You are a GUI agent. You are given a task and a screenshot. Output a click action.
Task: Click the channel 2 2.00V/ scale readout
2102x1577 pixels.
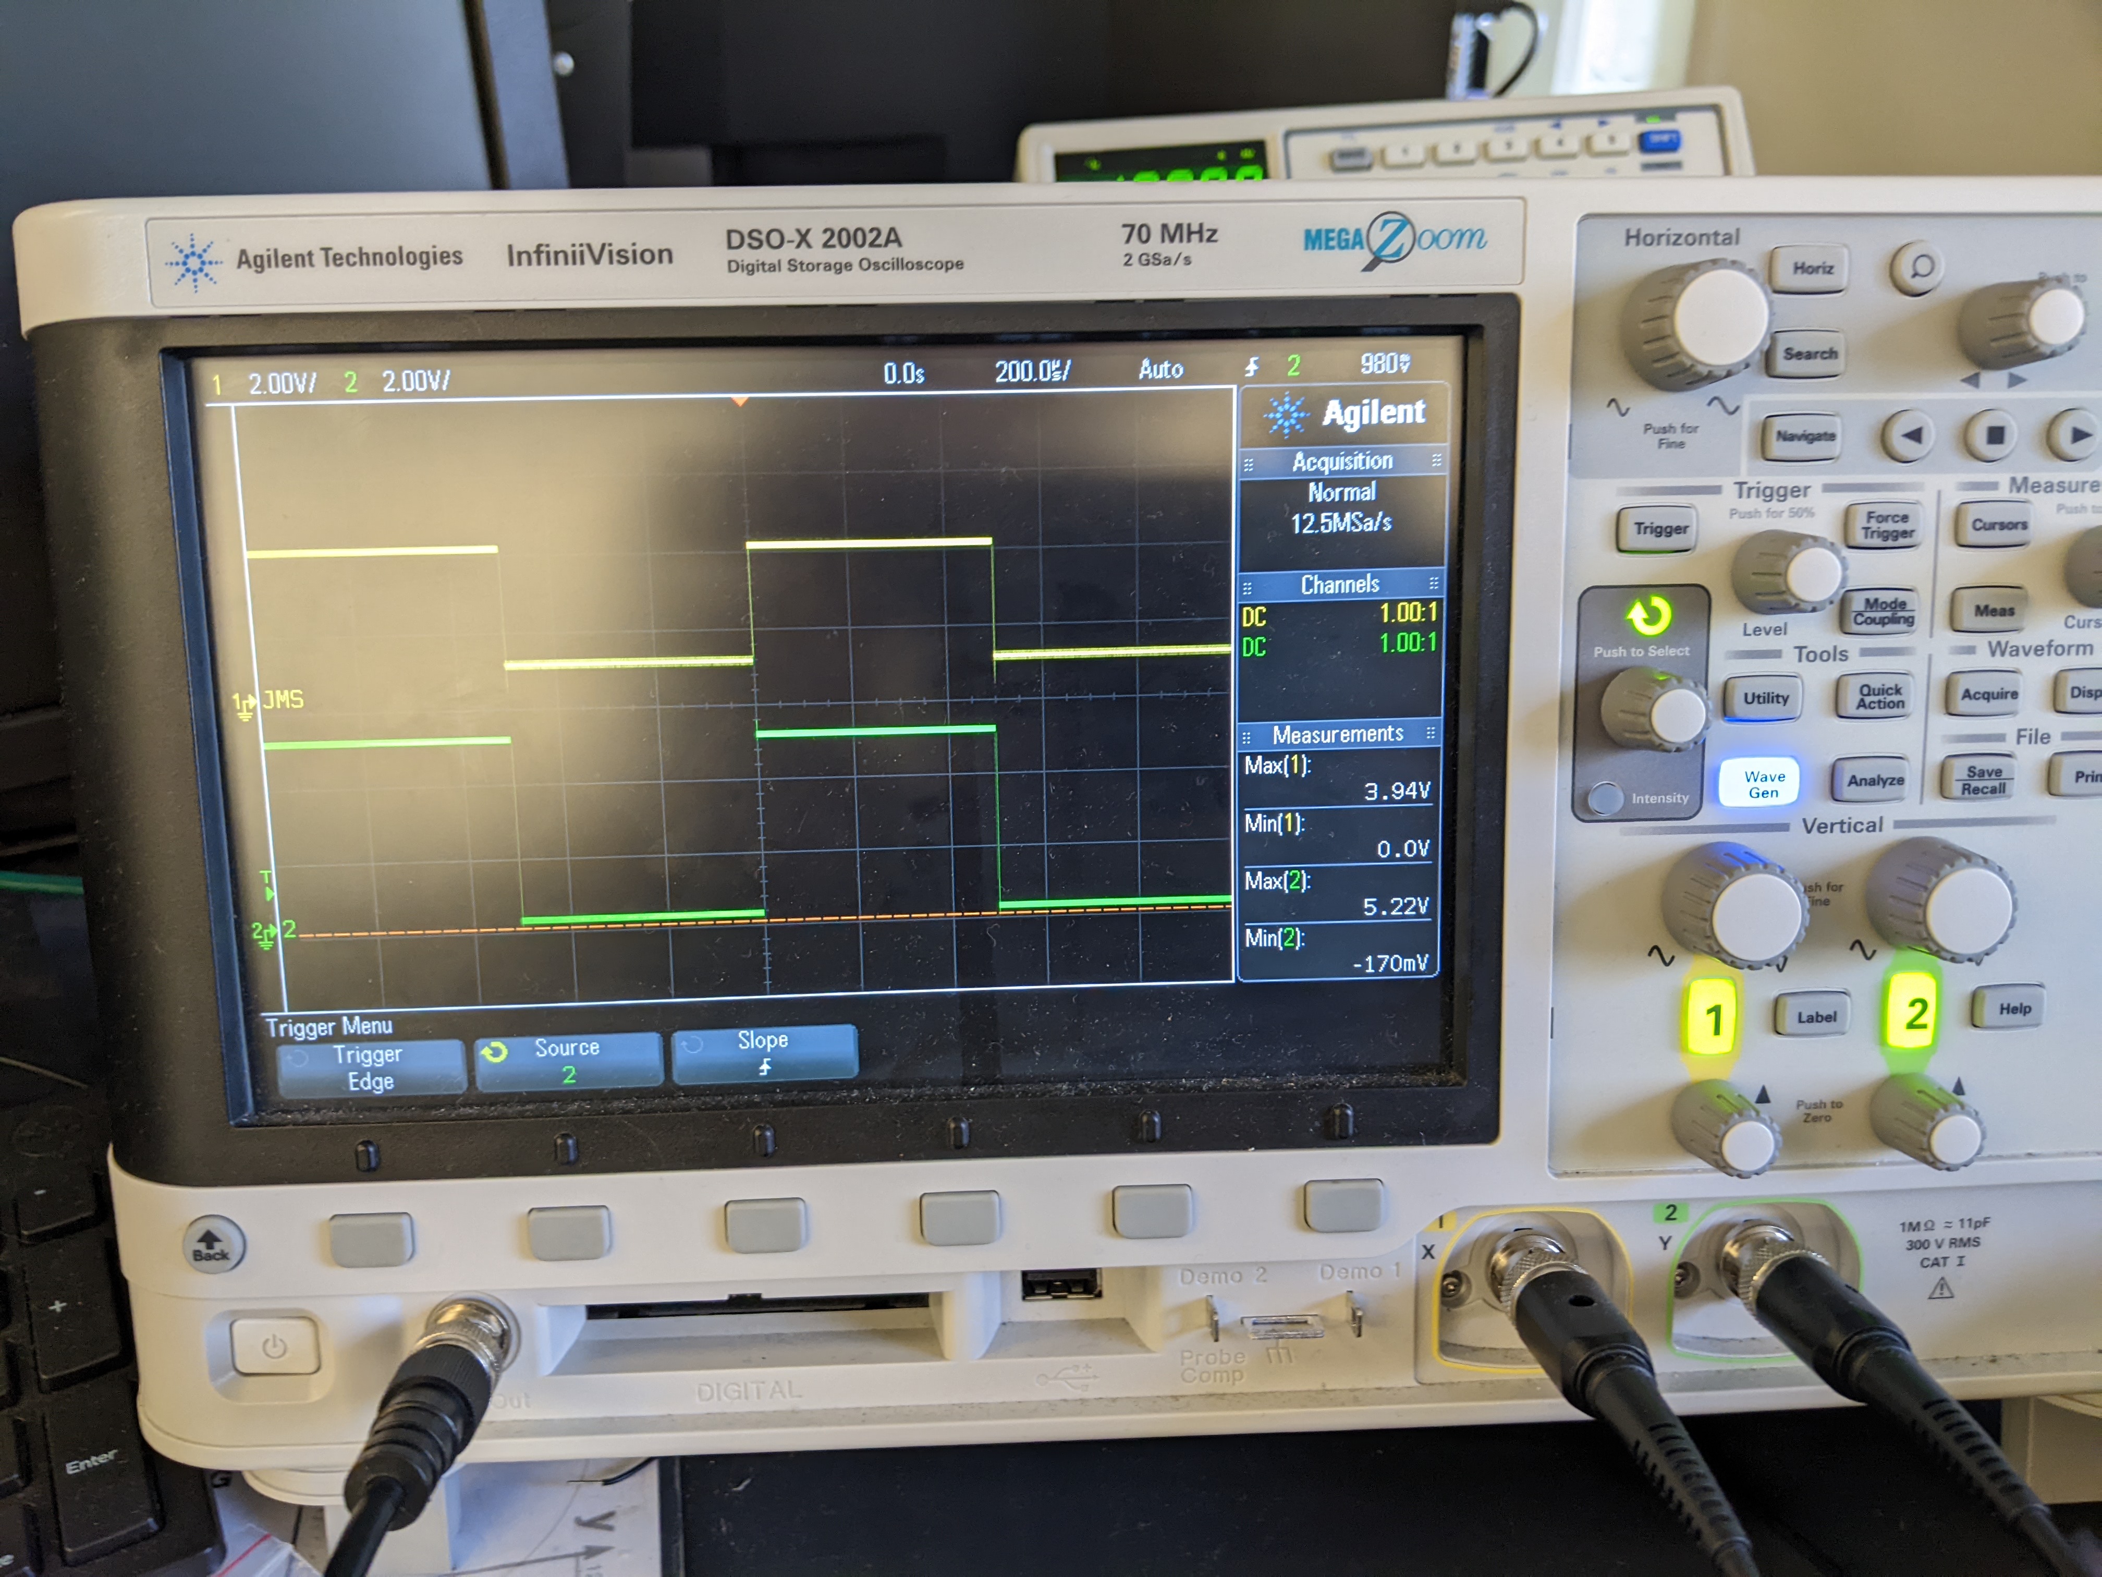click(415, 381)
